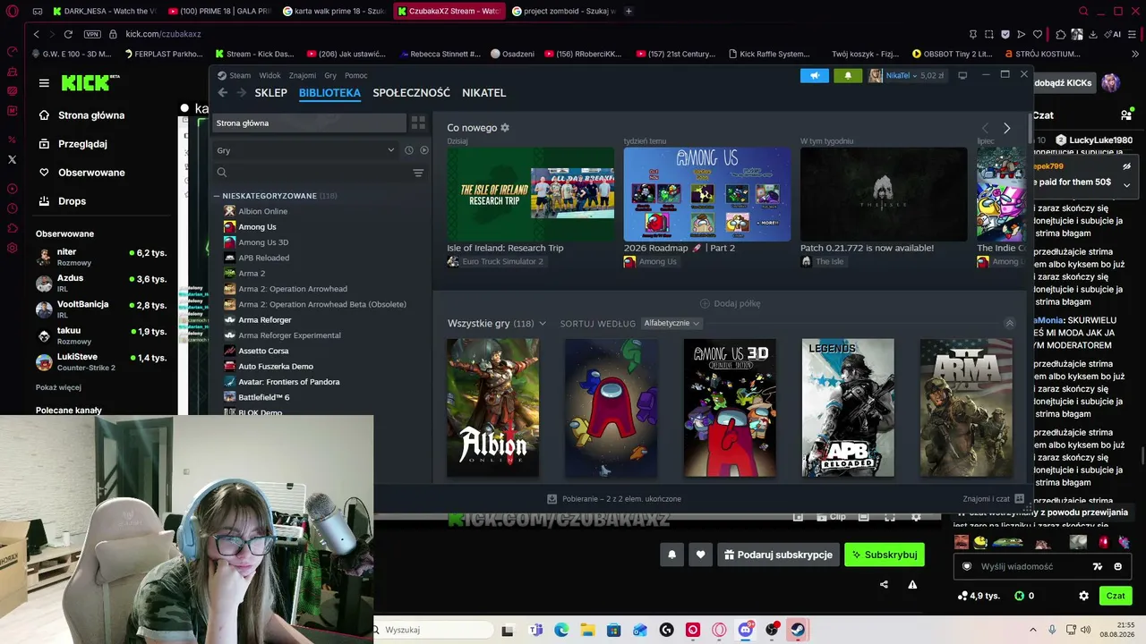Open the Widok menu
The image size is (1146, 644).
tap(269, 75)
